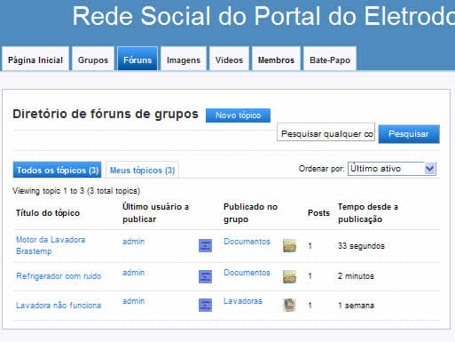The width and height of the screenshot is (455, 342).
Task: Open Lavadoras group thumbnail image
Action: 289,305
